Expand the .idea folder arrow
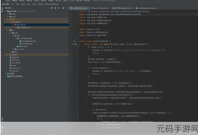 click(x=8, y=14)
